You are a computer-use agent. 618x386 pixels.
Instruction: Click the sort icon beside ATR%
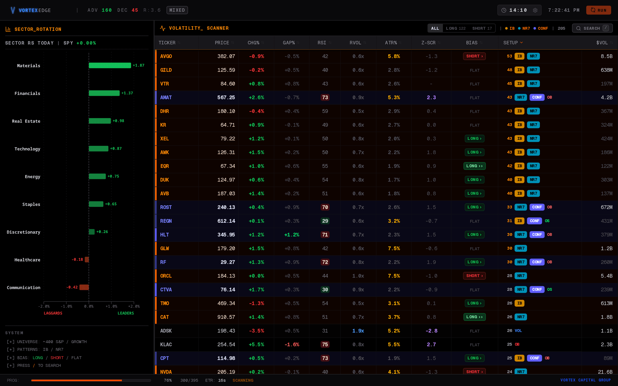point(400,43)
